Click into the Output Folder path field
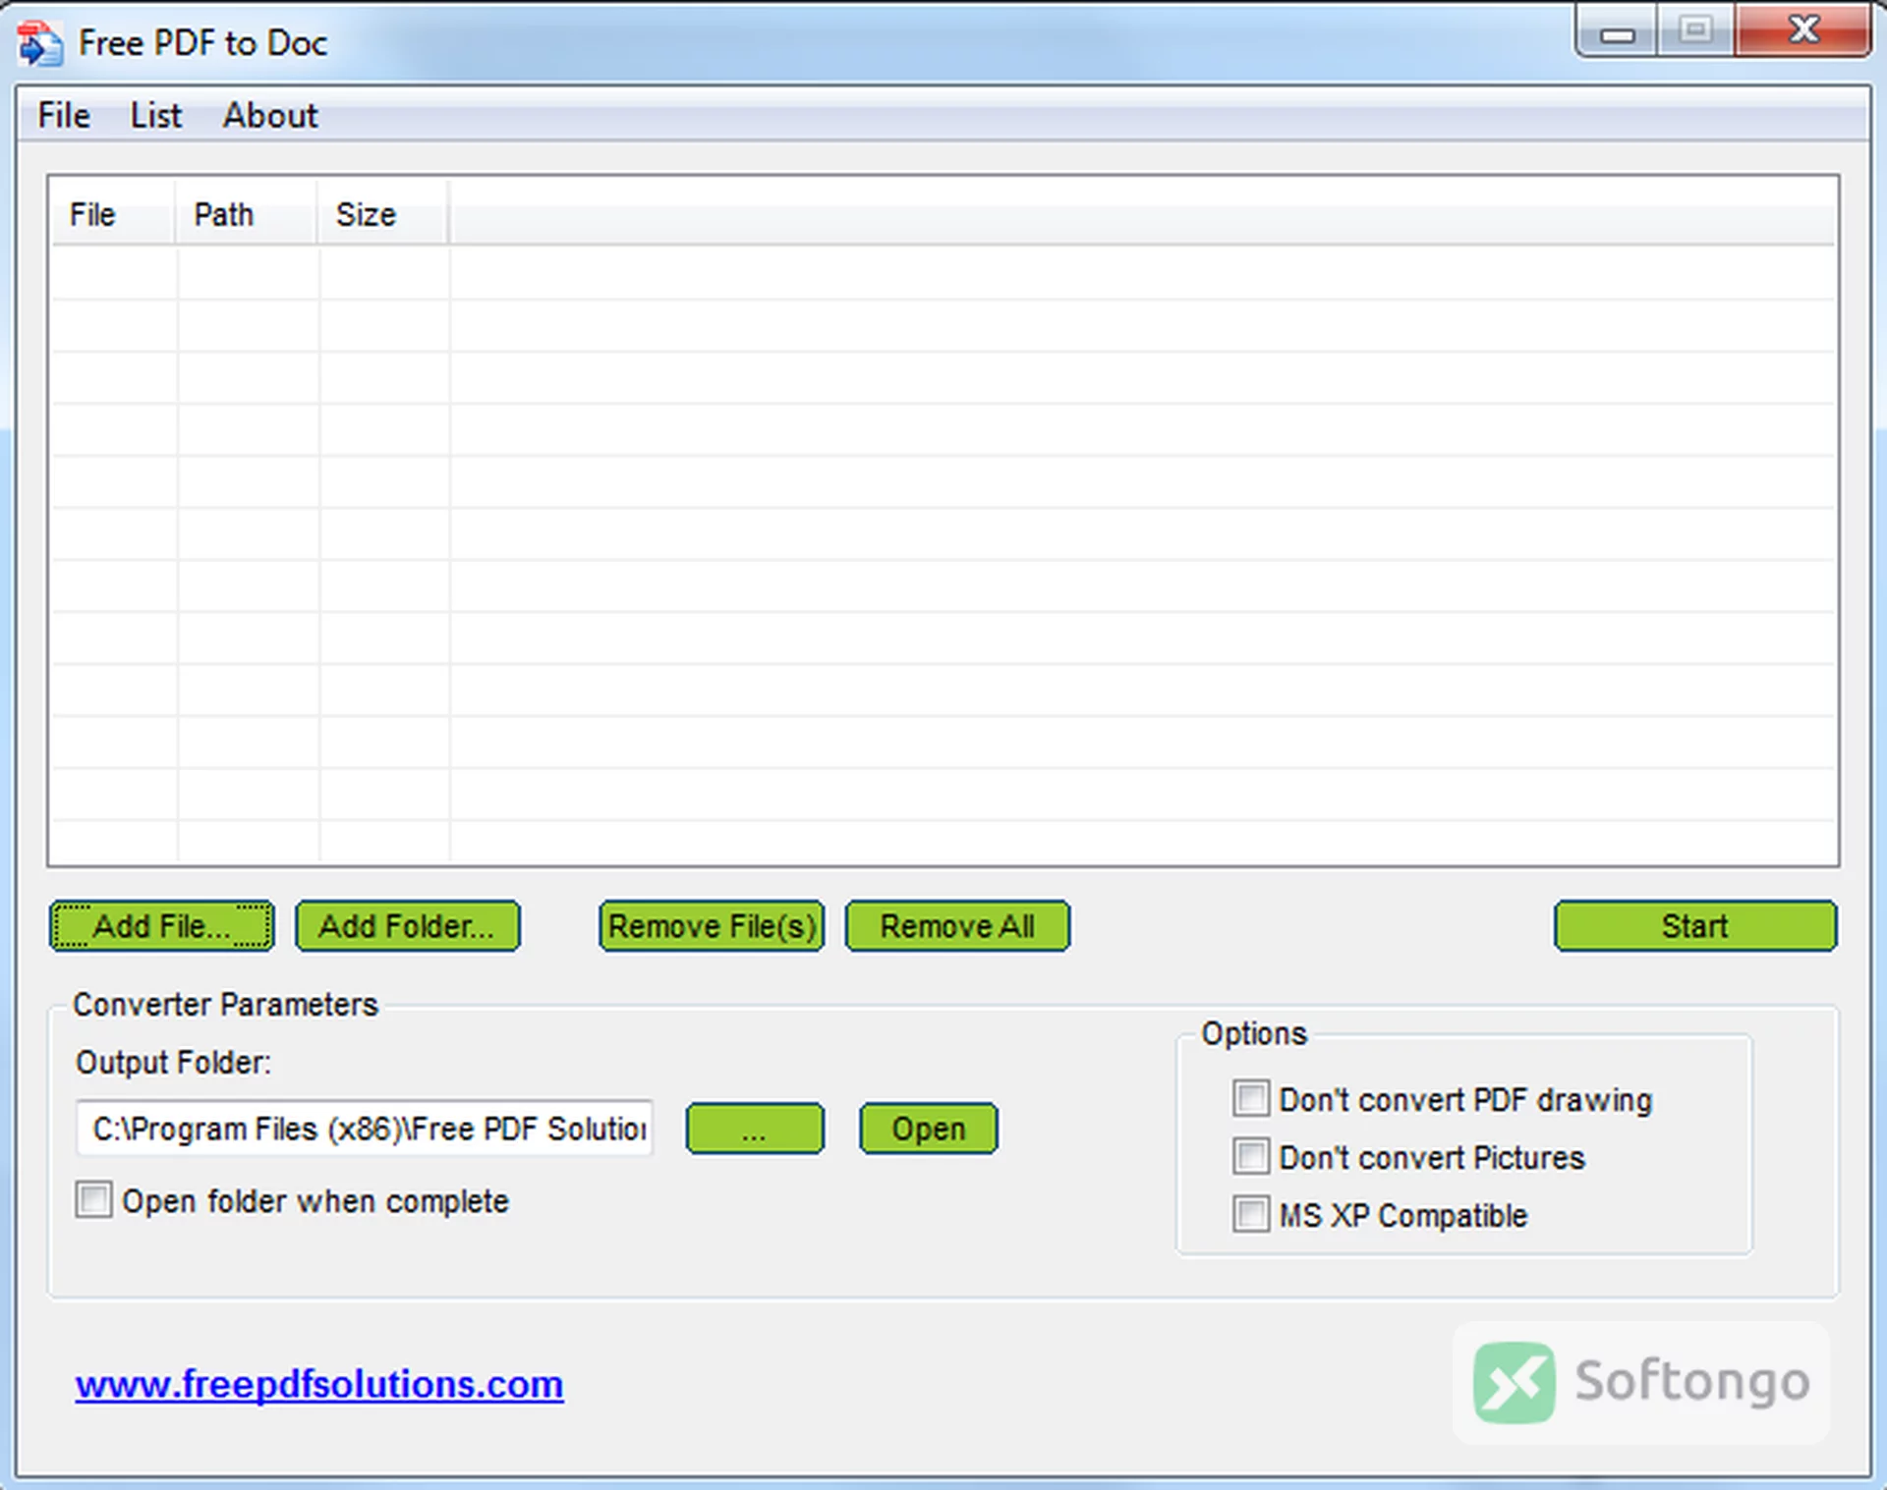 pyautogui.click(x=365, y=1129)
